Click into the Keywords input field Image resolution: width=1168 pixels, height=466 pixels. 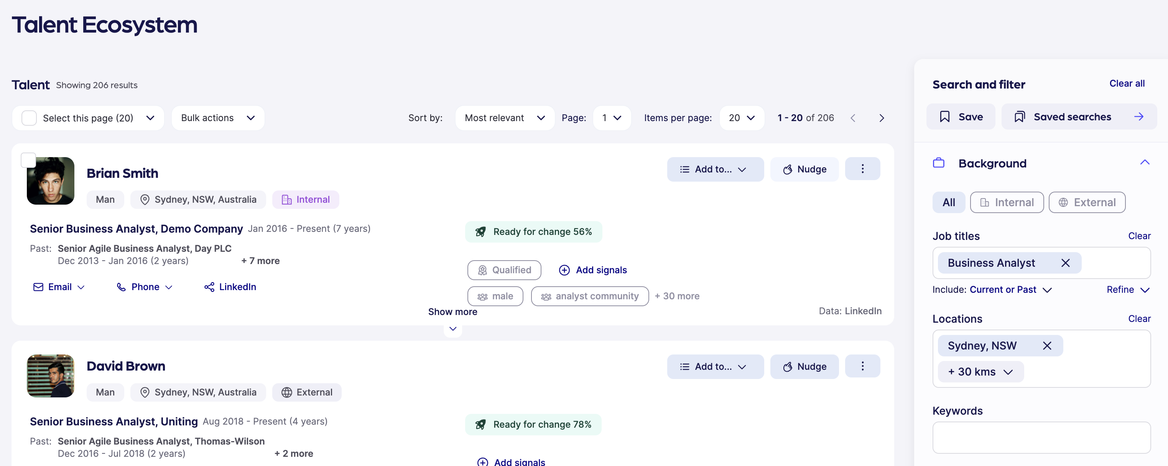(1041, 437)
